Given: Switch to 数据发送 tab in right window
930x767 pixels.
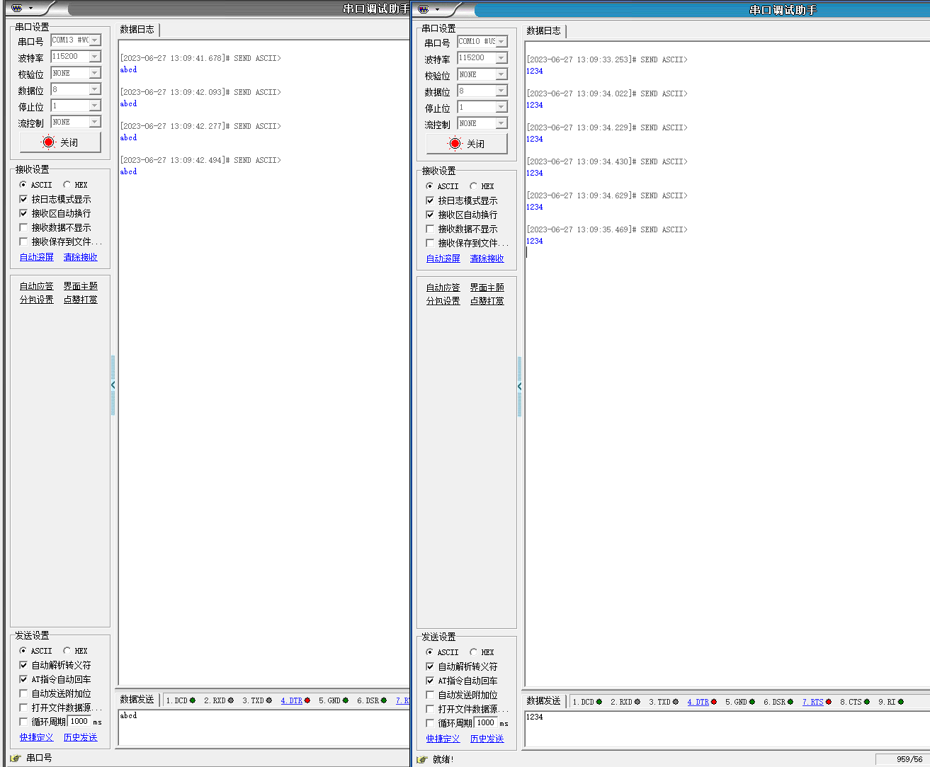Looking at the screenshot, I should (544, 701).
